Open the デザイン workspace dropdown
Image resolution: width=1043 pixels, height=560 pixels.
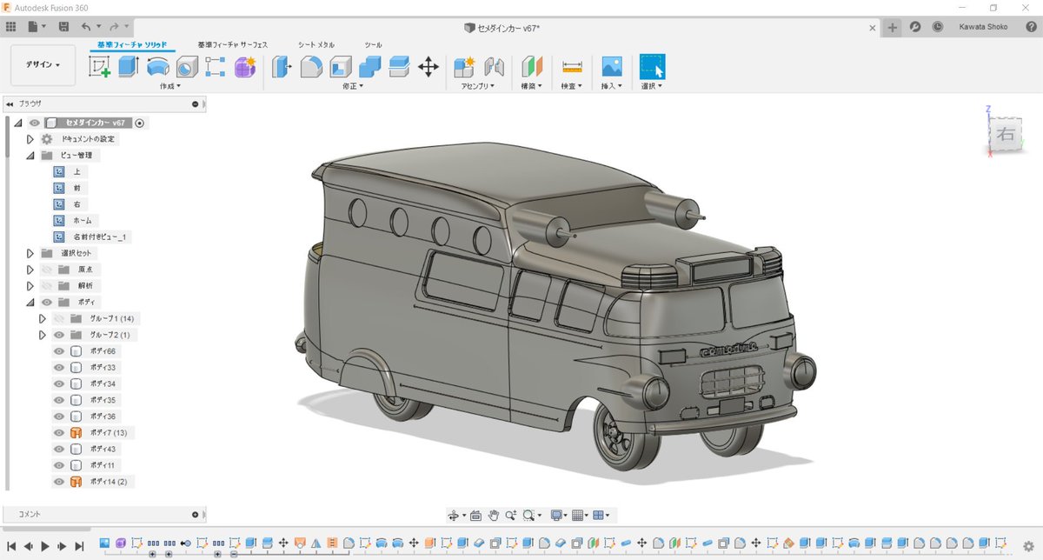(43, 65)
